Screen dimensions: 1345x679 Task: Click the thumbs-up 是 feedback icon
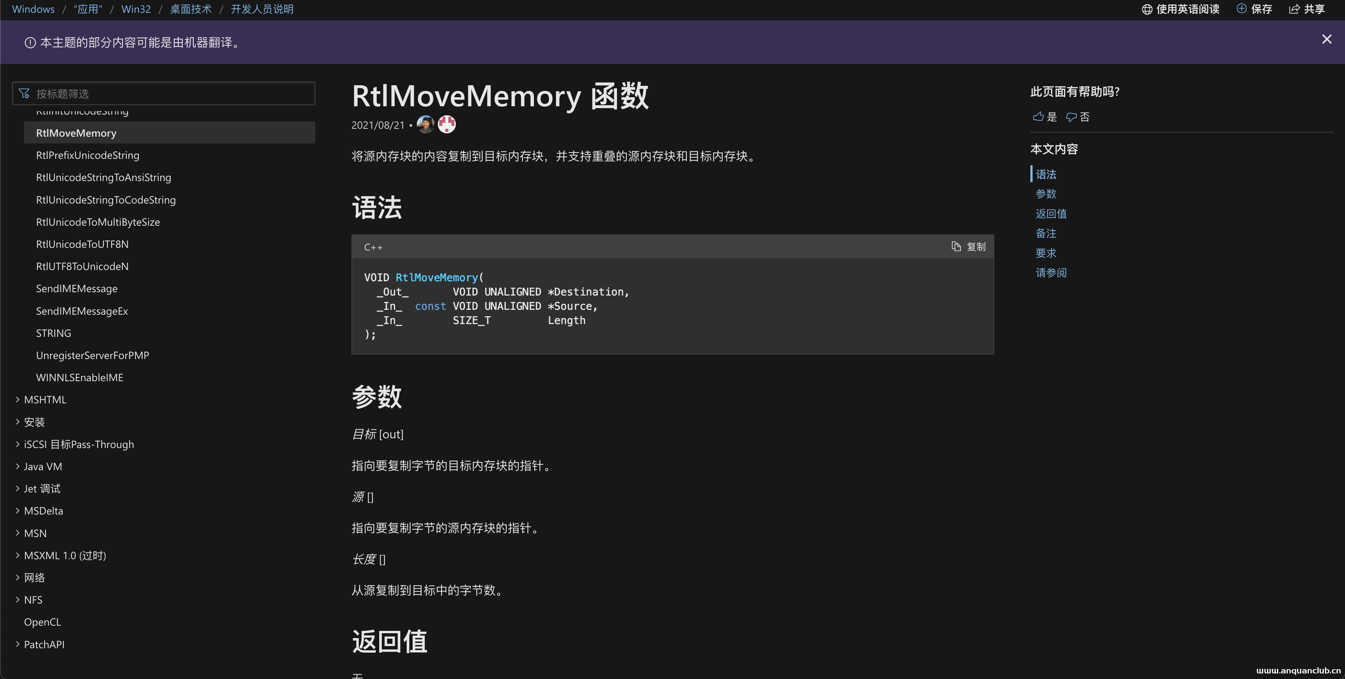(1038, 116)
